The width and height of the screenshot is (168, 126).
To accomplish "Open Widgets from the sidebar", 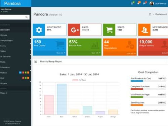I will click(15, 35).
